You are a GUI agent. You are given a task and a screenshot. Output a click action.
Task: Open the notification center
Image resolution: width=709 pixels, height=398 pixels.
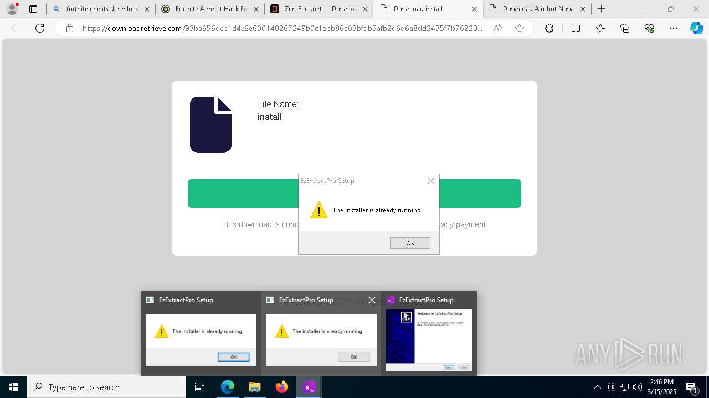(692, 387)
